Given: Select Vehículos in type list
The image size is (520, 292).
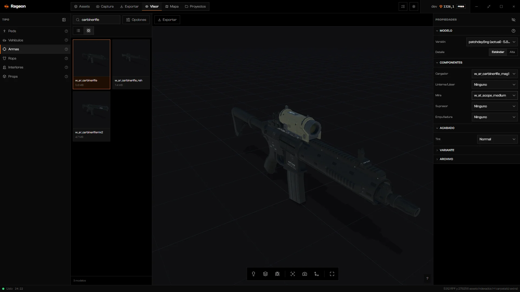Looking at the screenshot, I should 35,40.
